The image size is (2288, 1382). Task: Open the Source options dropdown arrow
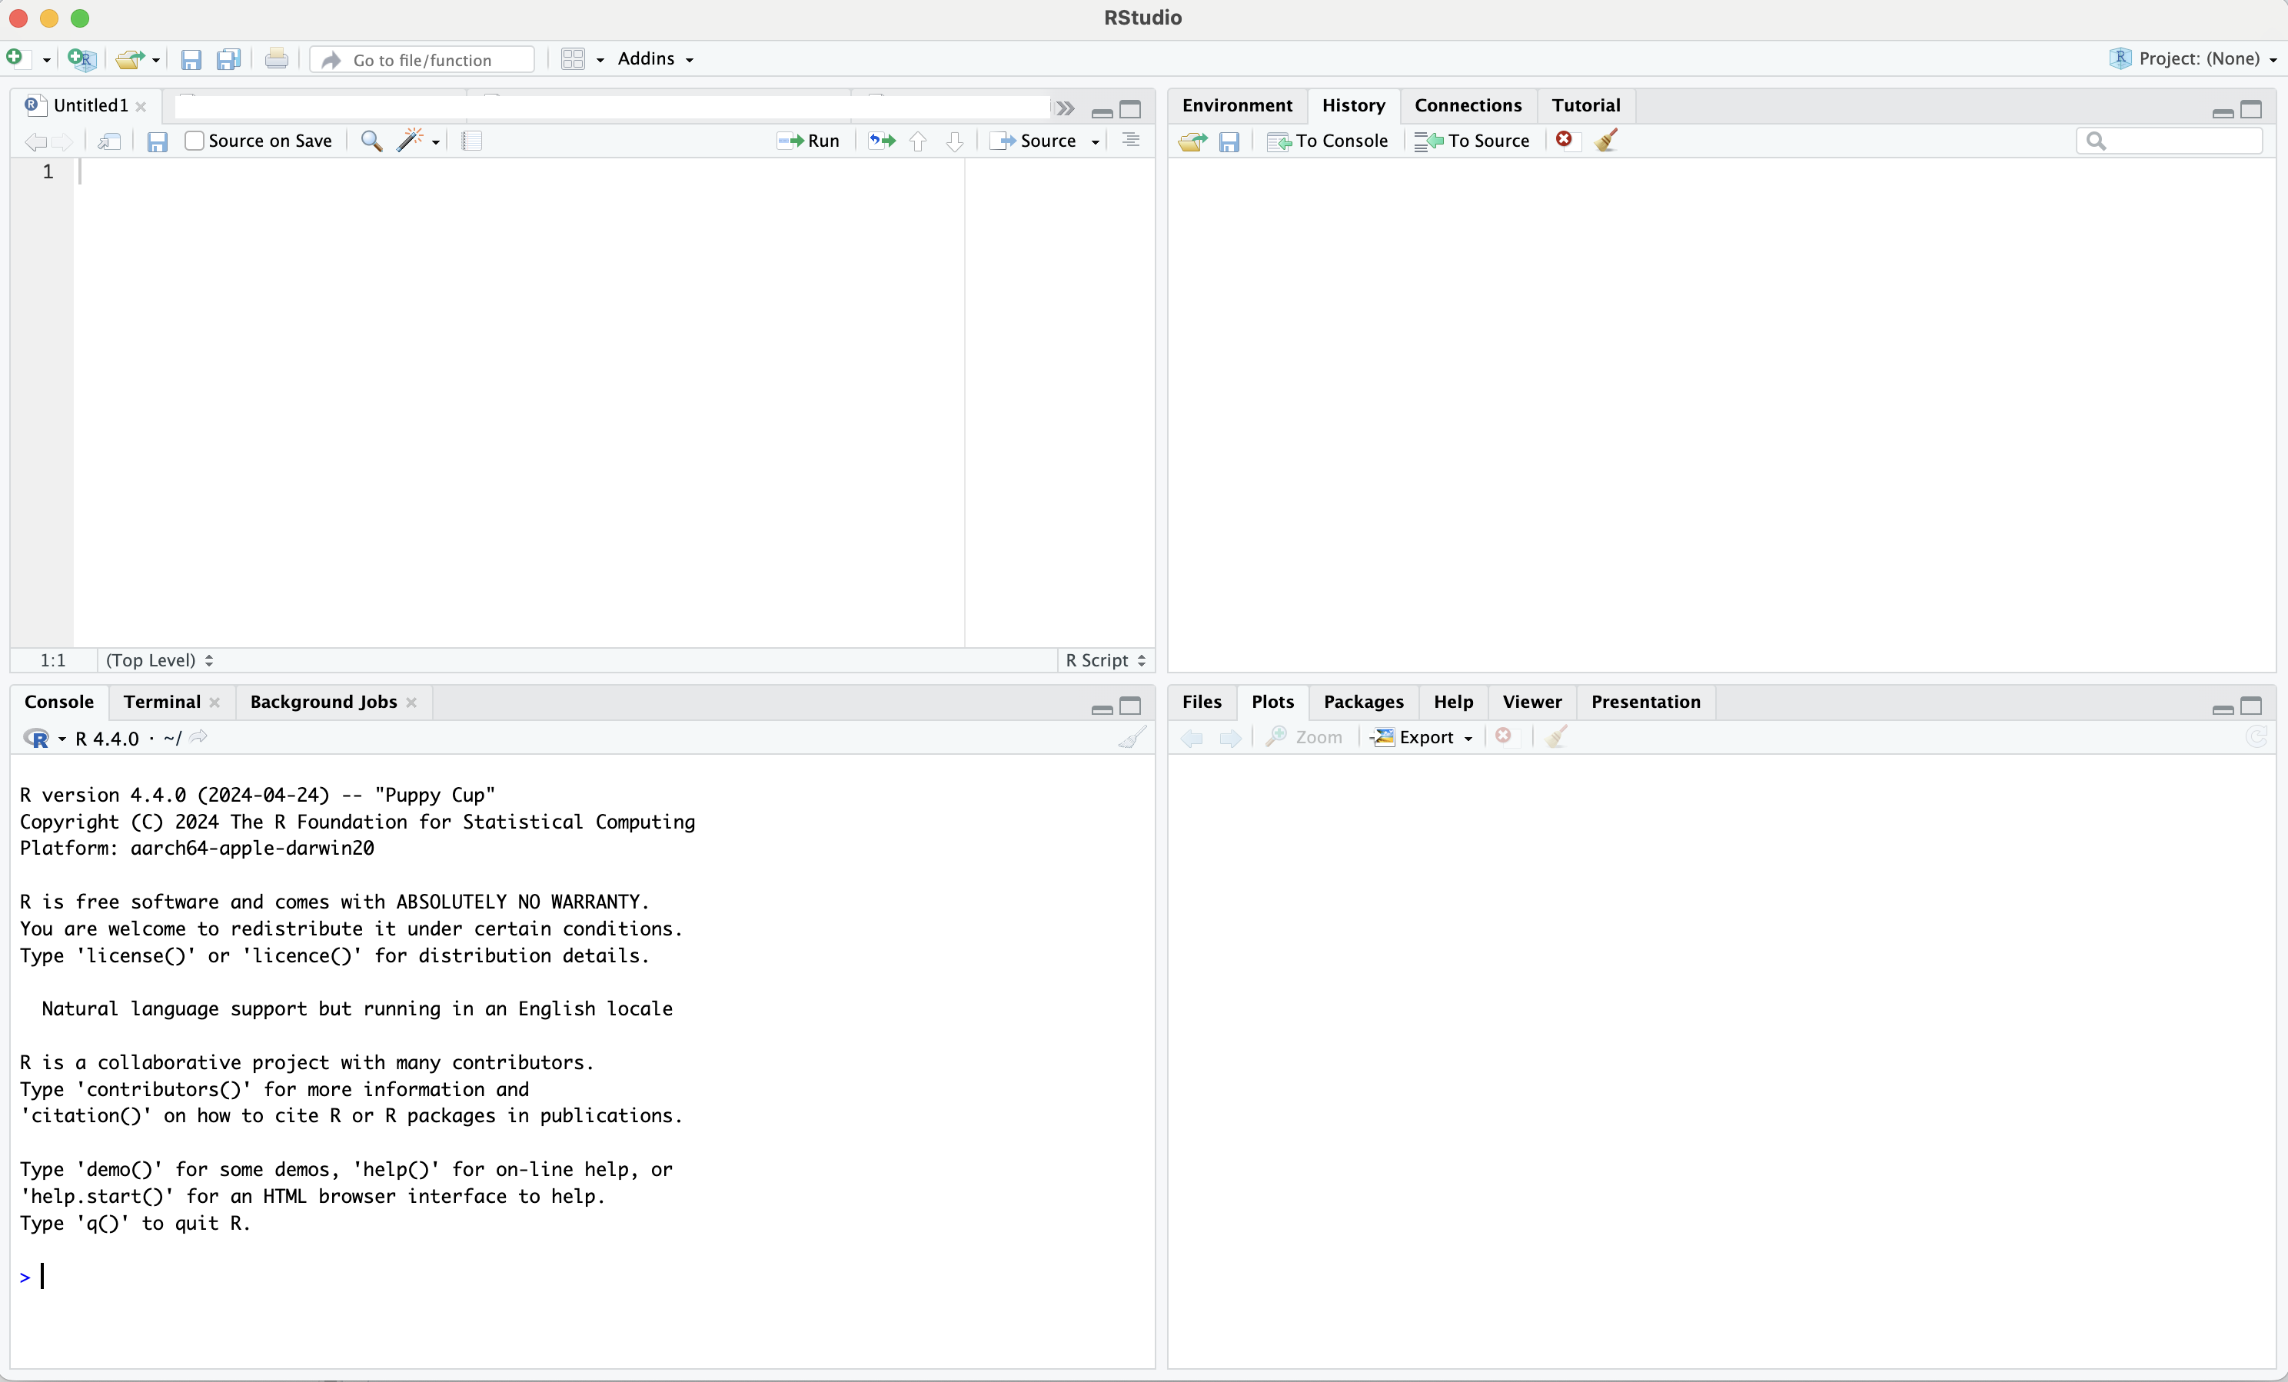pos(1096,142)
